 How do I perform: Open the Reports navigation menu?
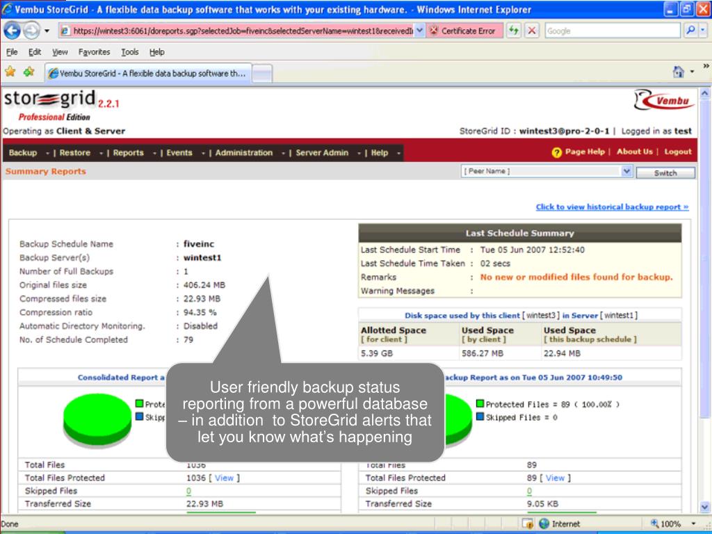point(129,153)
